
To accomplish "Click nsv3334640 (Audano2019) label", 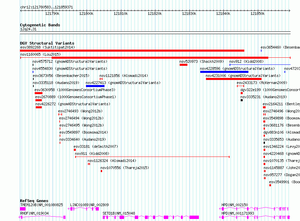I will coord(83,139).
